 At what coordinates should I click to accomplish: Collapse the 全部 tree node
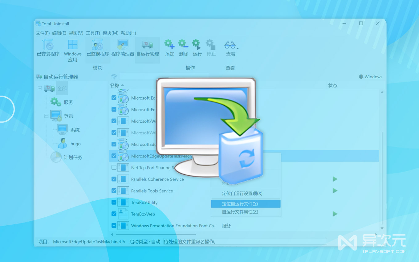tap(39, 88)
